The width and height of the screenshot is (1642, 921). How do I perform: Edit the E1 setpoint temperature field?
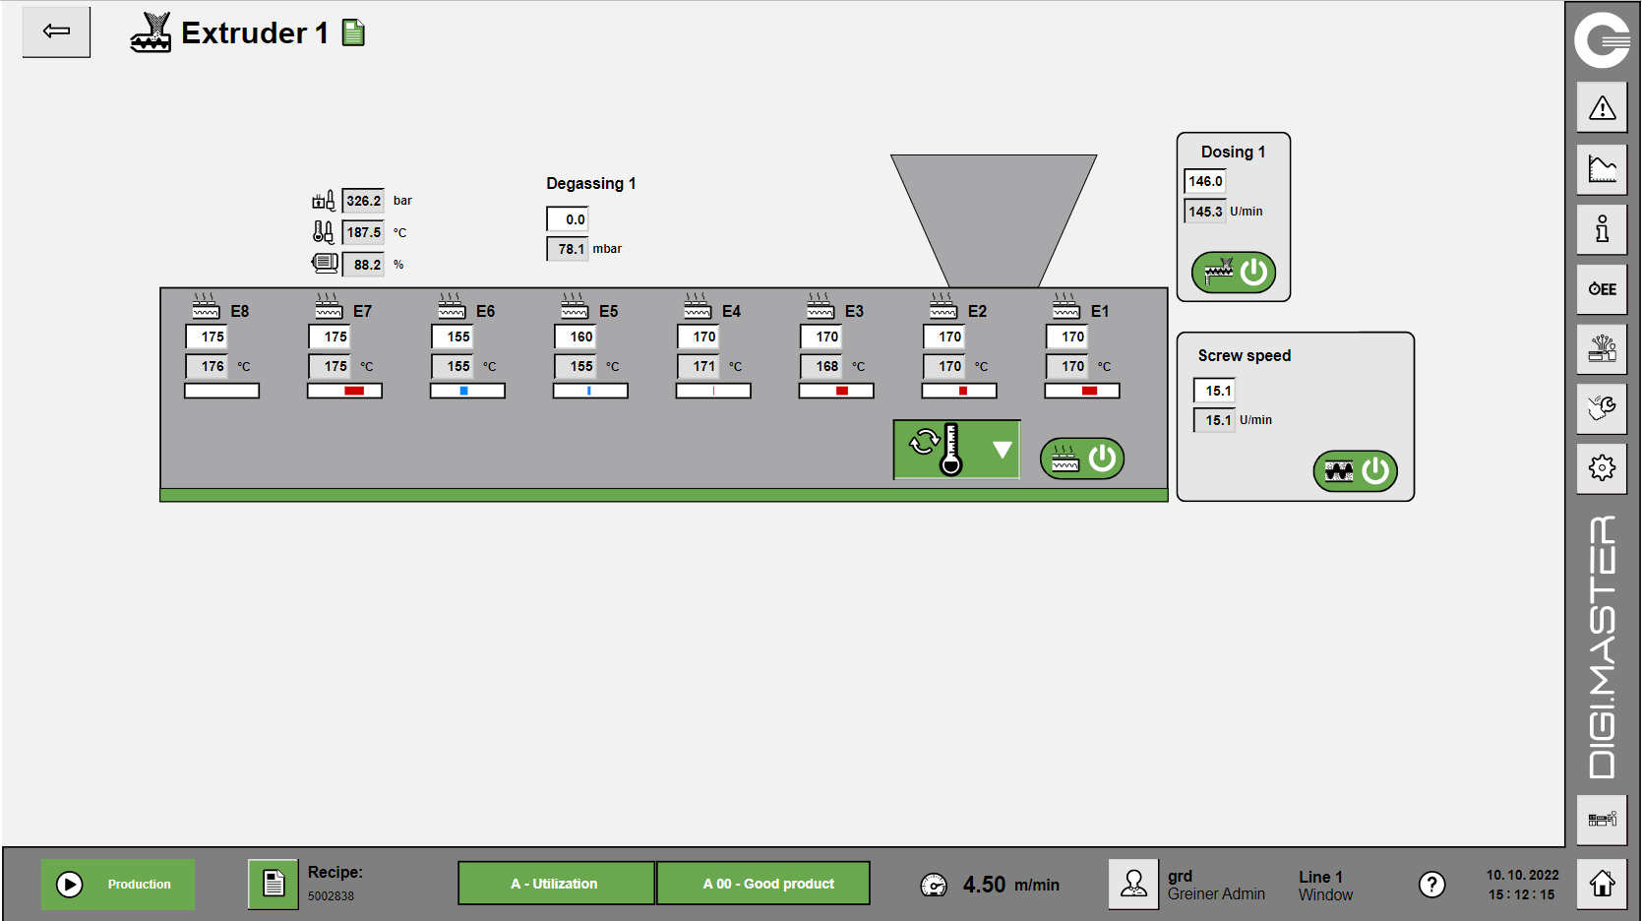(x=1067, y=337)
